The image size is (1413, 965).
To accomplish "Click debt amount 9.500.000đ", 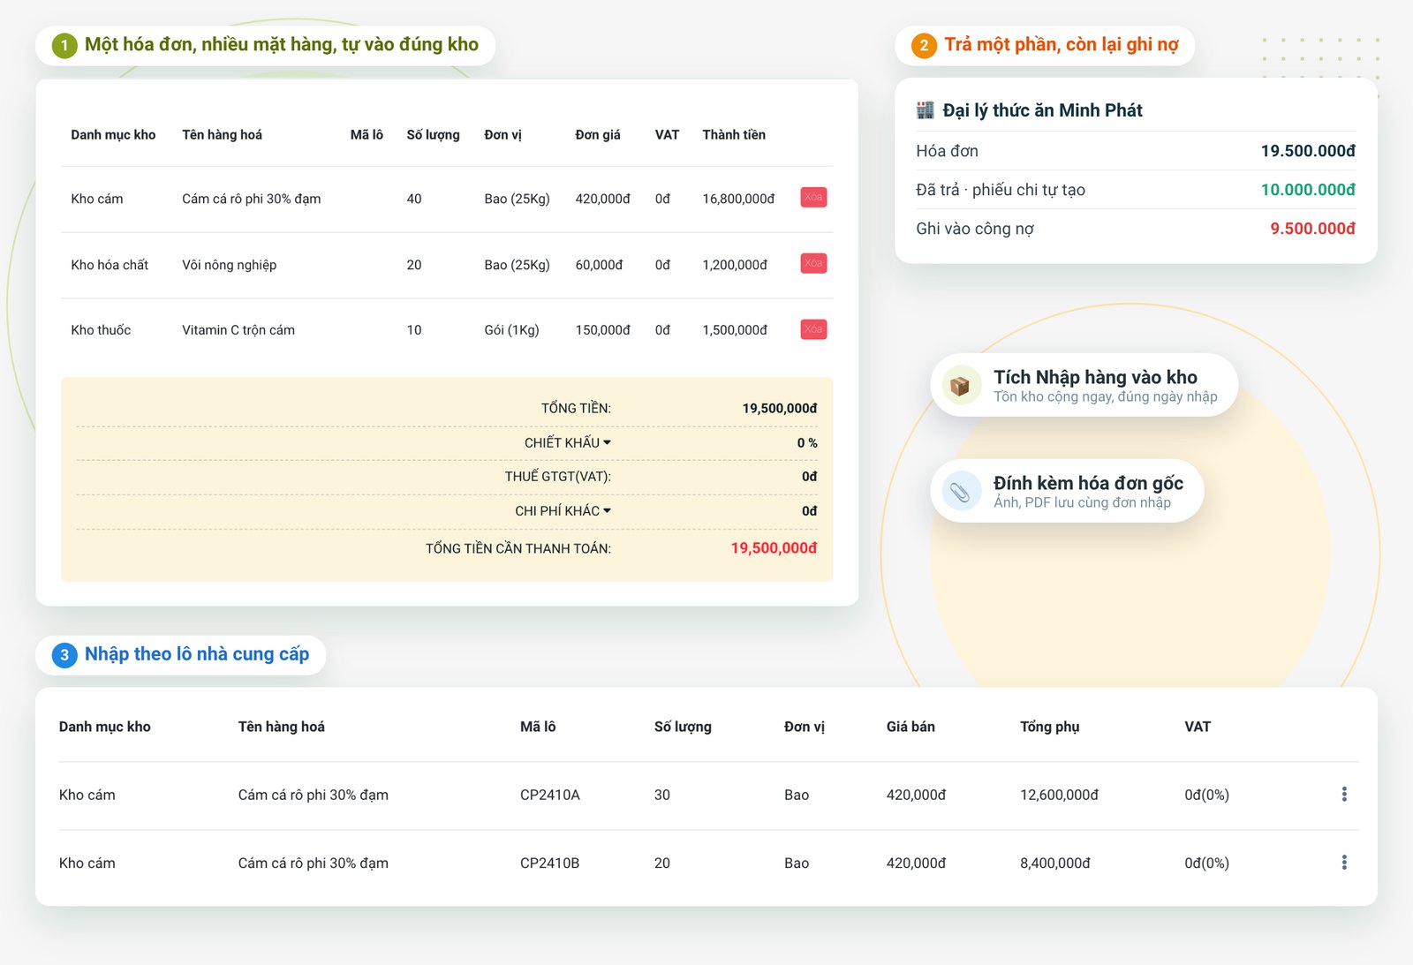I will (x=1312, y=229).
